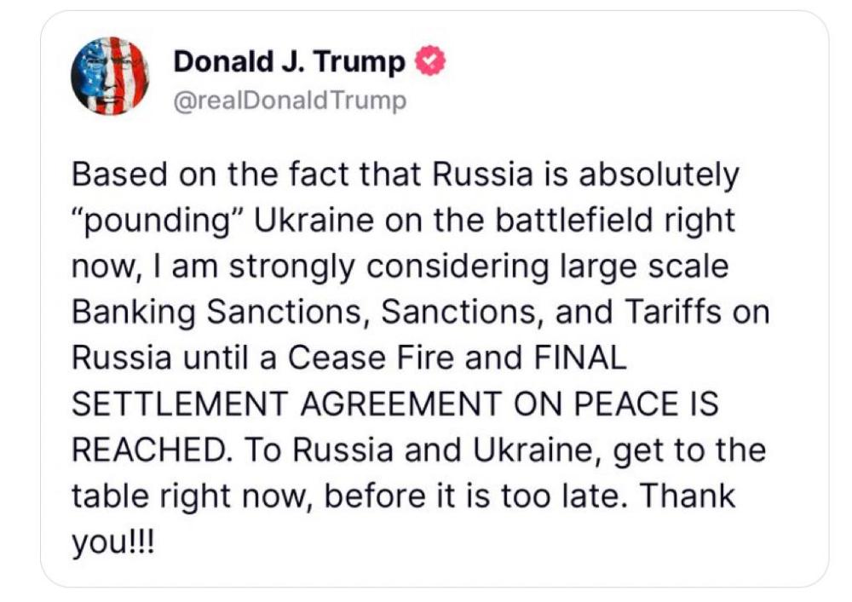The image size is (852, 602).
Task: Click the text "SETTLEMENT AGREEMENT ON PEACE IS"
Action: pyautogui.click(x=394, y=404)
